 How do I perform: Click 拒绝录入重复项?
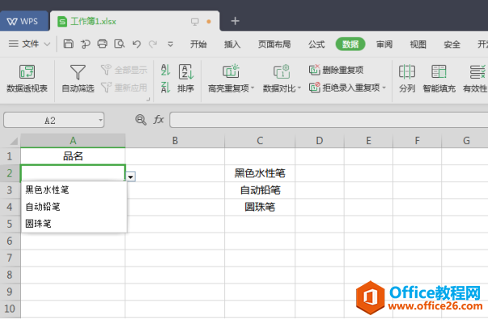344,87
